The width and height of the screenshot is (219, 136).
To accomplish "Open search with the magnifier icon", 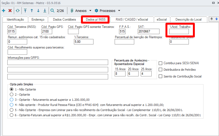I will tap(52, 11).
